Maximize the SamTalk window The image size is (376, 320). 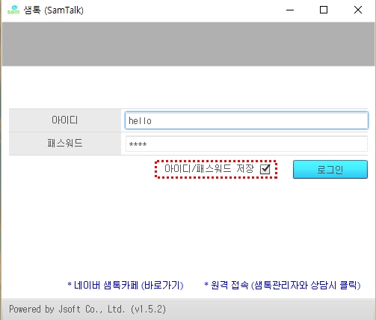(x=324, y=10)
